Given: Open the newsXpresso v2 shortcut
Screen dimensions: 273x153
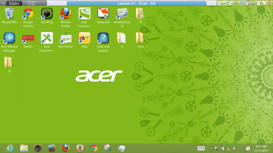Looking at the screenshot, I should (x=122, y=18).
